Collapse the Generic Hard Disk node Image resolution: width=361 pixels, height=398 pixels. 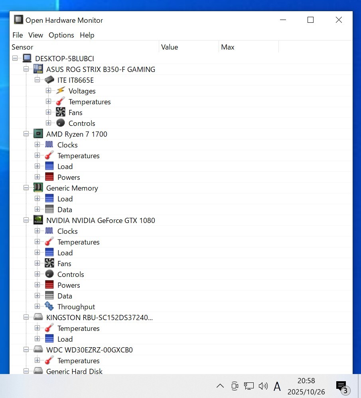click(x=26, y=371)
